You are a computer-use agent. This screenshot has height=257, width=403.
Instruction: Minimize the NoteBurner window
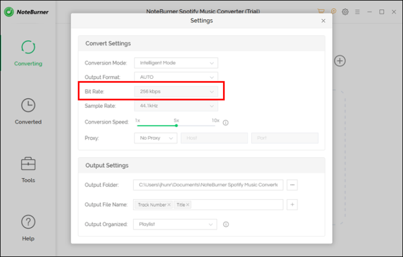pyautogui.click(x=369, y=12)
